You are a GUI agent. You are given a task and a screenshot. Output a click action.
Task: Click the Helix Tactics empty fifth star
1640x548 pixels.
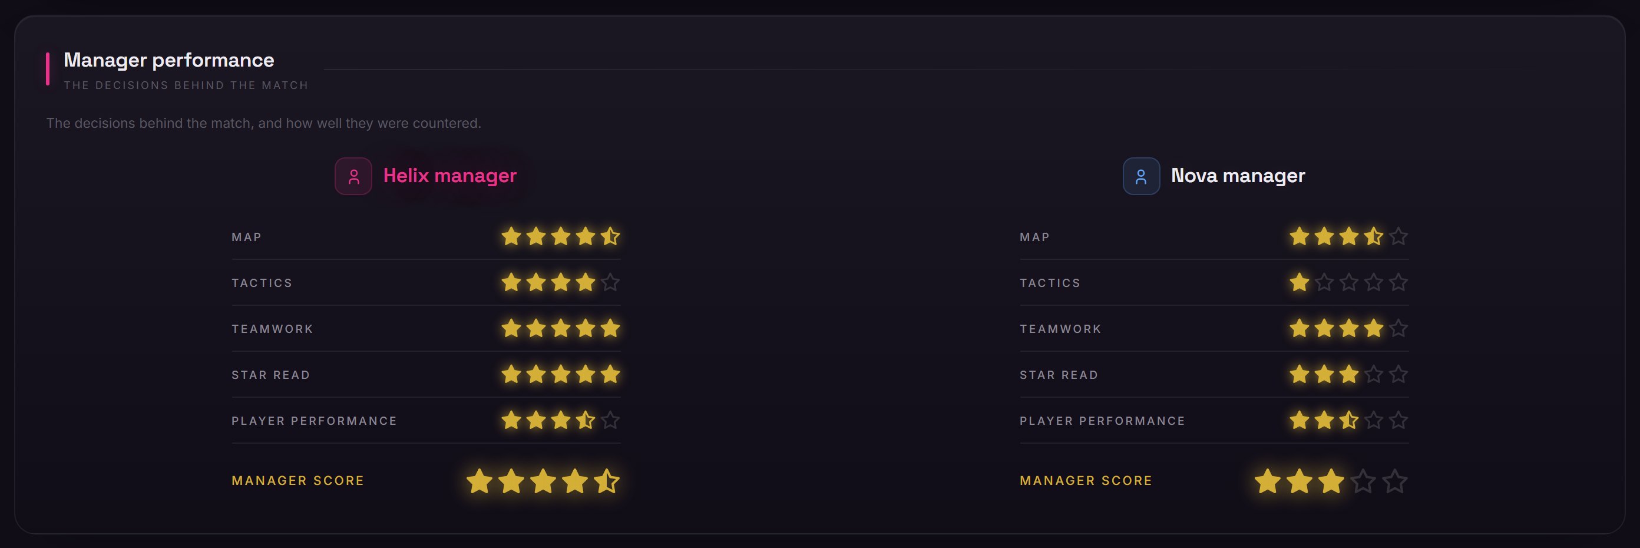[x=610, y=283]
